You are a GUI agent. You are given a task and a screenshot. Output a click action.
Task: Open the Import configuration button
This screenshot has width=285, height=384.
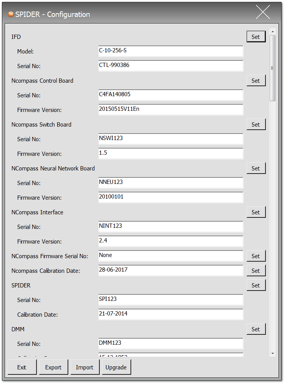click(84, 367)
